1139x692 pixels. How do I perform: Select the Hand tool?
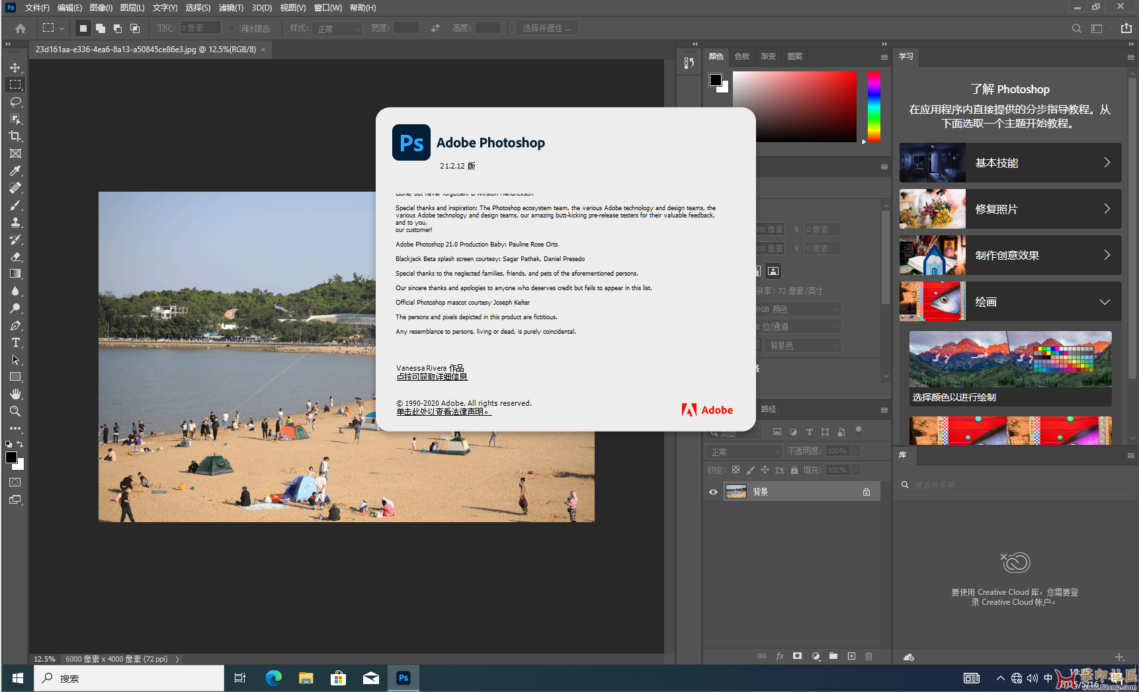15,394
